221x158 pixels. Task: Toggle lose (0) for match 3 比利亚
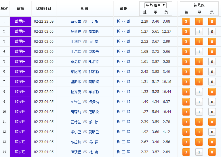(212, 42)
